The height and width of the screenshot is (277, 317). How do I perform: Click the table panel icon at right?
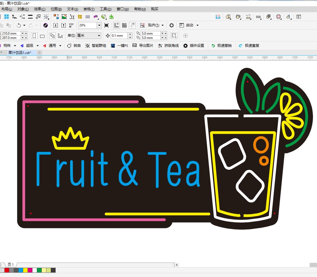(299, 17)
